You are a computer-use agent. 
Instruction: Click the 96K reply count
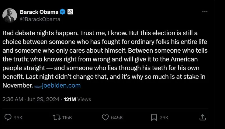click(x=18, y=117)
